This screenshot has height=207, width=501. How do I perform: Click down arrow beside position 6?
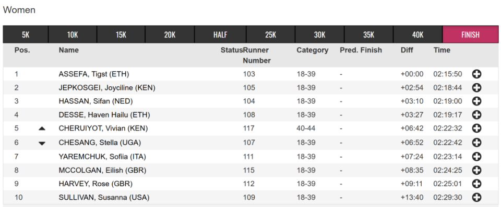42,144
